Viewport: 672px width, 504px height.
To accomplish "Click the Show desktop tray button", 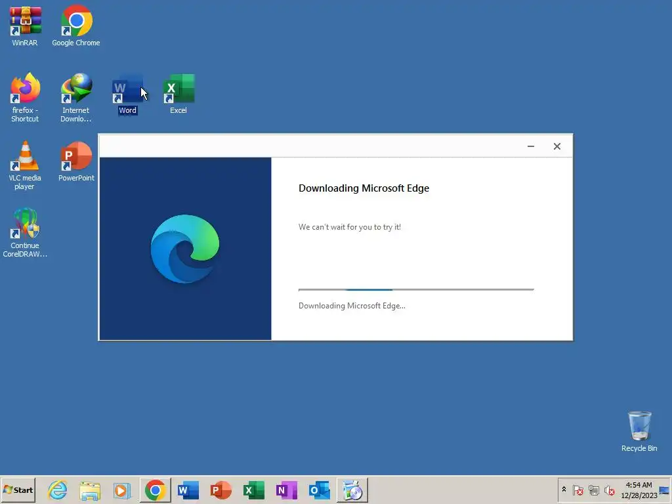I will [x=664, y=490].
